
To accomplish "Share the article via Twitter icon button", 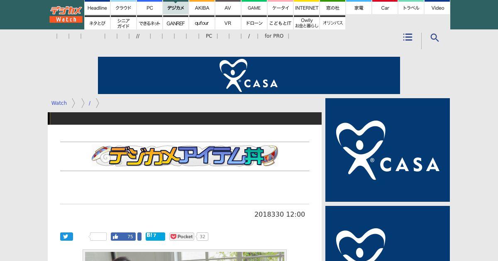I will pyautogui.click(x=66, y=237).
